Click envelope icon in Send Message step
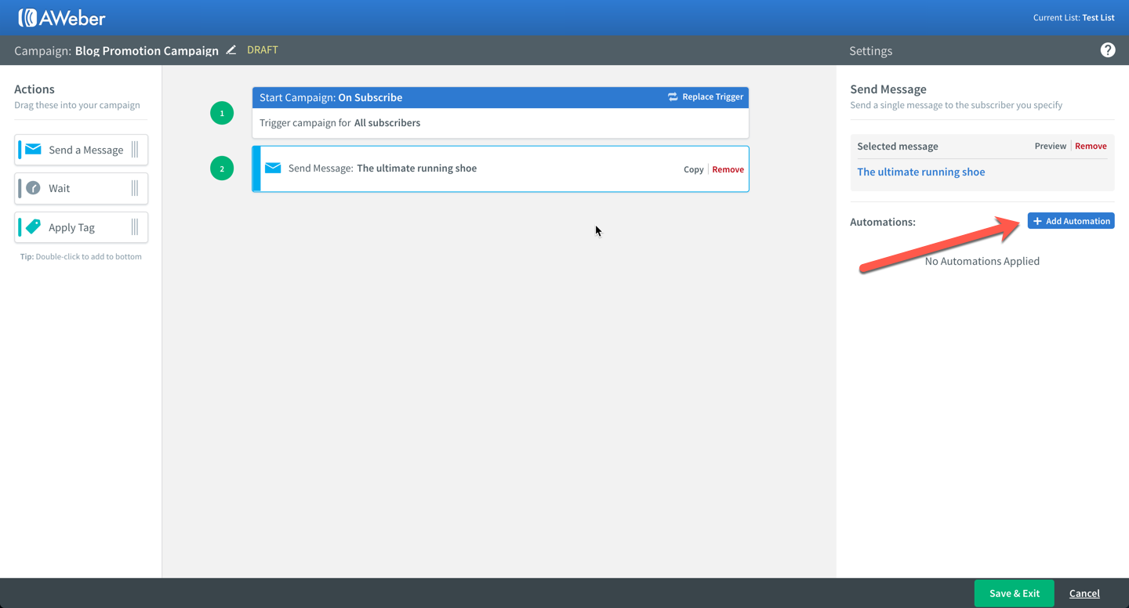This screenshot has height=608, width=1129. coord(273,168)
